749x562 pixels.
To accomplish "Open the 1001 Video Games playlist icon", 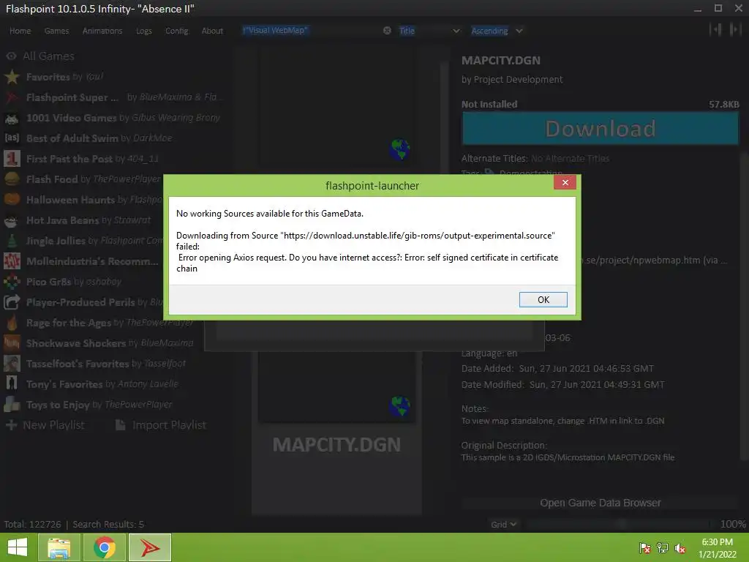I will click(12, 118).
